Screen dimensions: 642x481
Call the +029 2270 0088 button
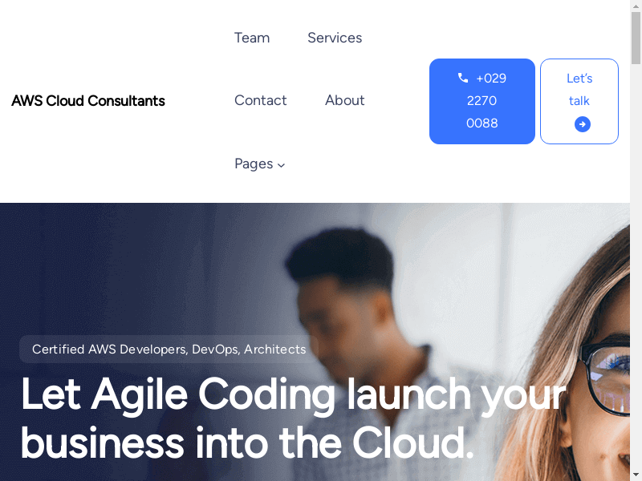(482, 101)
